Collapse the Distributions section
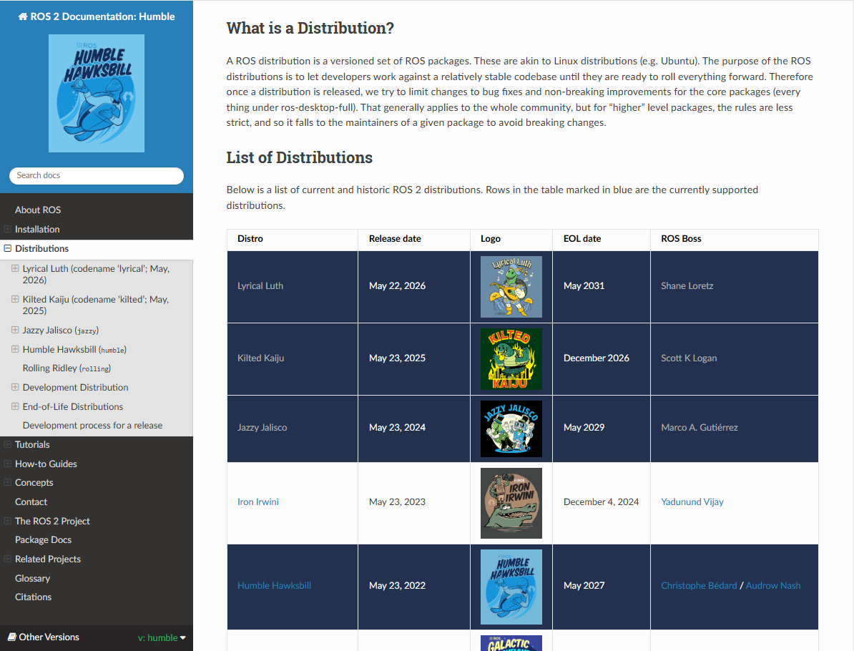 8,248
